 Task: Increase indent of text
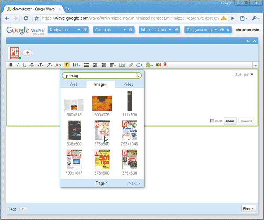click(95, 65)
